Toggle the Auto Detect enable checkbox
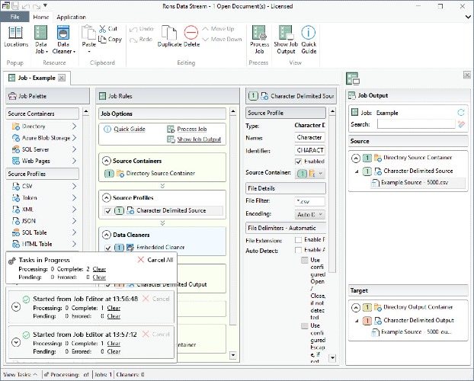 [299, 250]
